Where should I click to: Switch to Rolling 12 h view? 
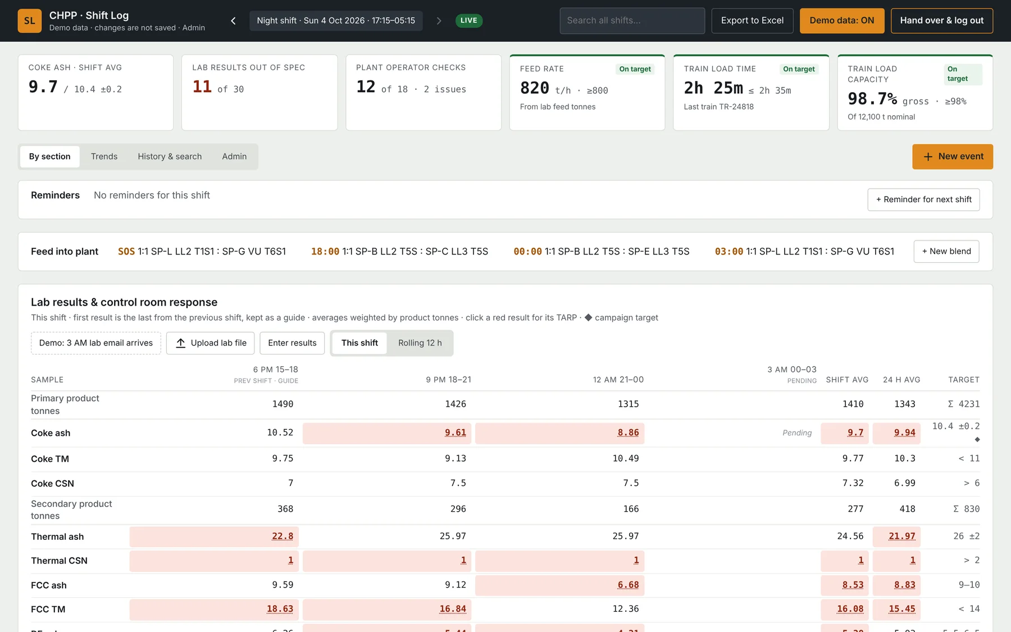(x=420, y=343)
